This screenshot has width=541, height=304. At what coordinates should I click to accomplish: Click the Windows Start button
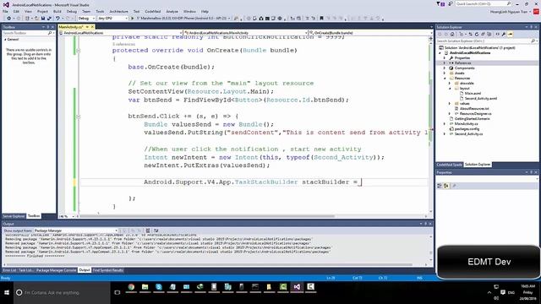pos(7,293)
